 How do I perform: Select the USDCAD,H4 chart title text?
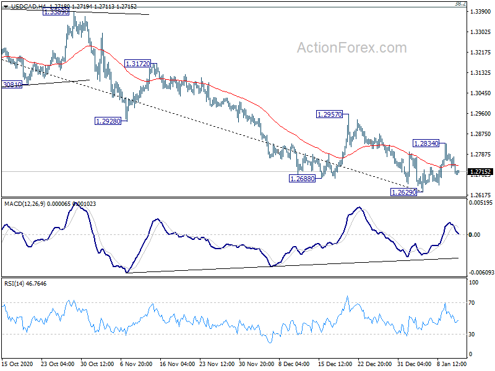point(28,6)
